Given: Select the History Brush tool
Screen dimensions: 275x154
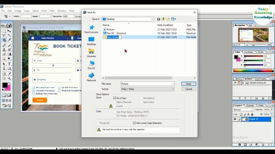Looking at the screenshot, I should (x=9, y=50).
